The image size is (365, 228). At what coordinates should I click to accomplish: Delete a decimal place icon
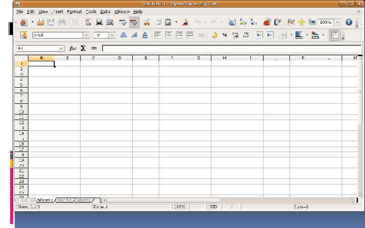[246, 35]
